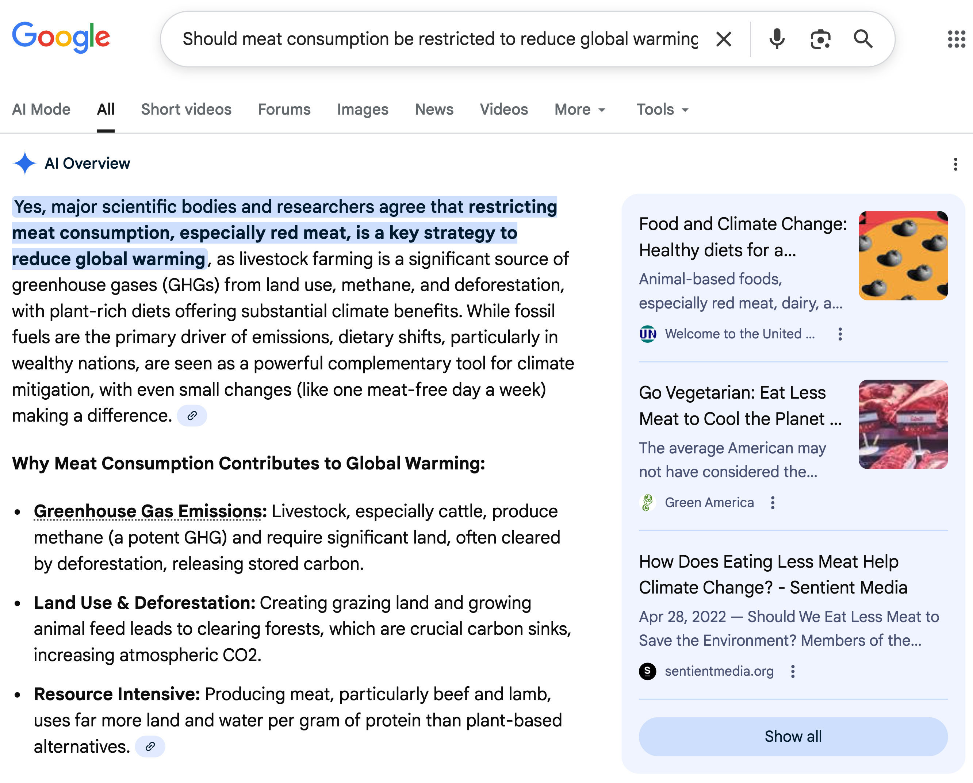Click the highlighted 'Yes, major scientific bodies' sentence
This screenshot has width=973, height=783.
[x=284, y=233]
